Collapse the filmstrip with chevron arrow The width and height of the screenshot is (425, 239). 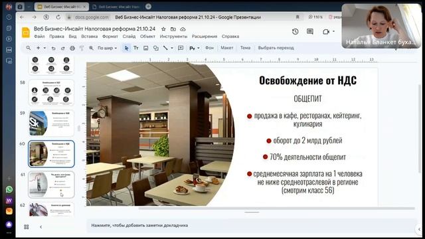41,227
